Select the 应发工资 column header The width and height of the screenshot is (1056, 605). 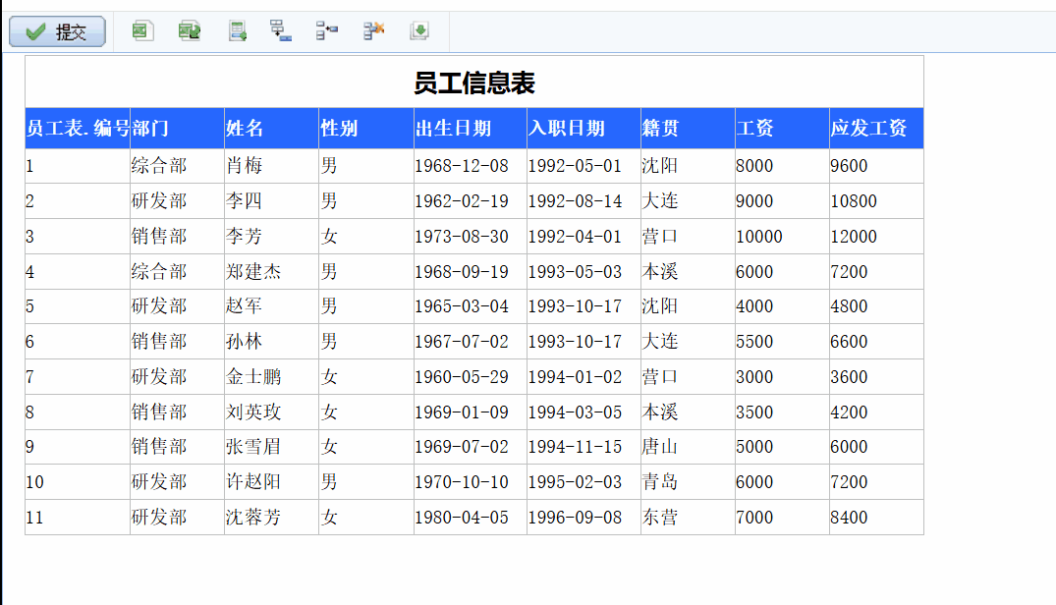point(875,129)
